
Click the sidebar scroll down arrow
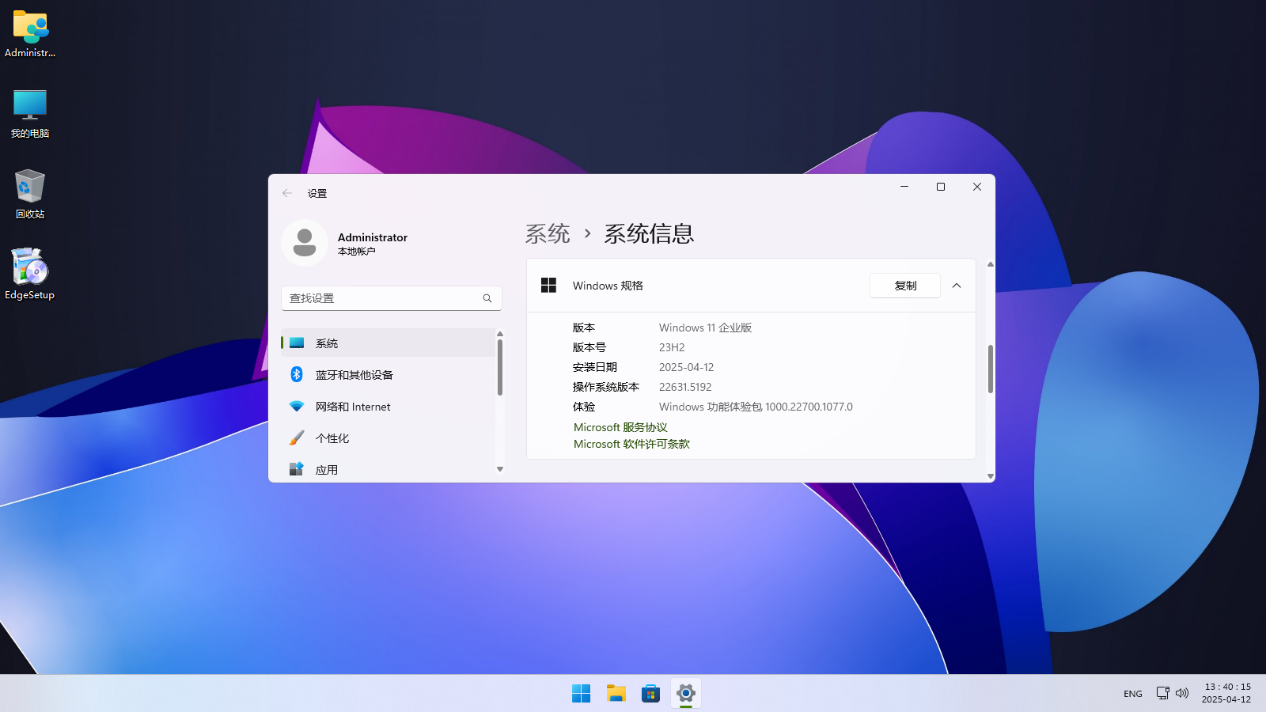[500, 469]
